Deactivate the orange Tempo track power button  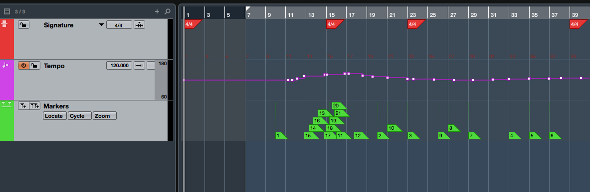[x=23, y=66]
